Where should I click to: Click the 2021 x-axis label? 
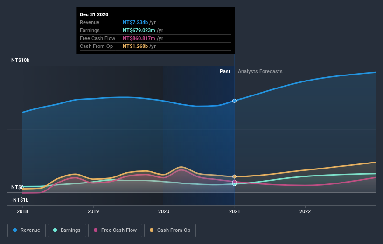tap(235, 211)
